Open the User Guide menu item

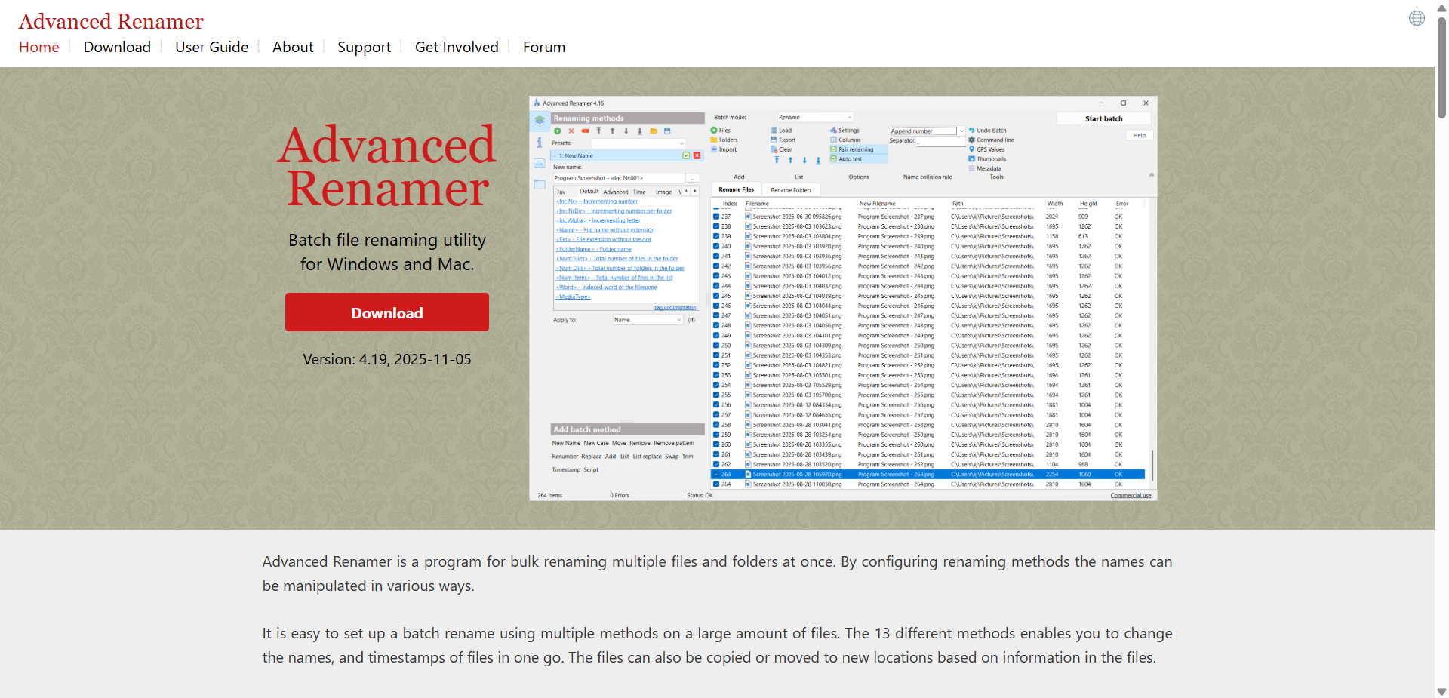pyautogui.click(x=211, y=47)
